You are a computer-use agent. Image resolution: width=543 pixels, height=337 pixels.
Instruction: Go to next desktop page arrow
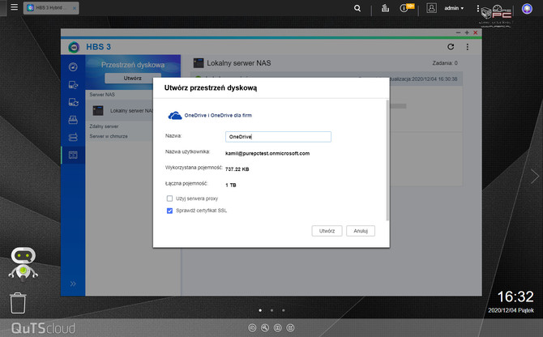click(x=535, y=177)
